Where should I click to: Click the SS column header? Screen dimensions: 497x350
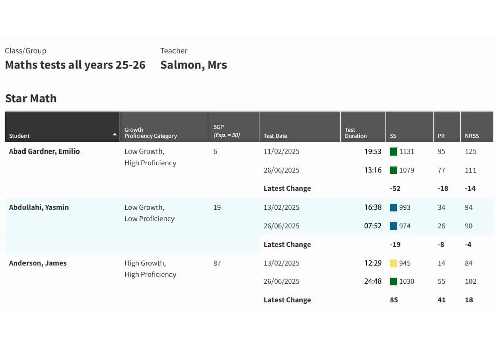point(409,127)
